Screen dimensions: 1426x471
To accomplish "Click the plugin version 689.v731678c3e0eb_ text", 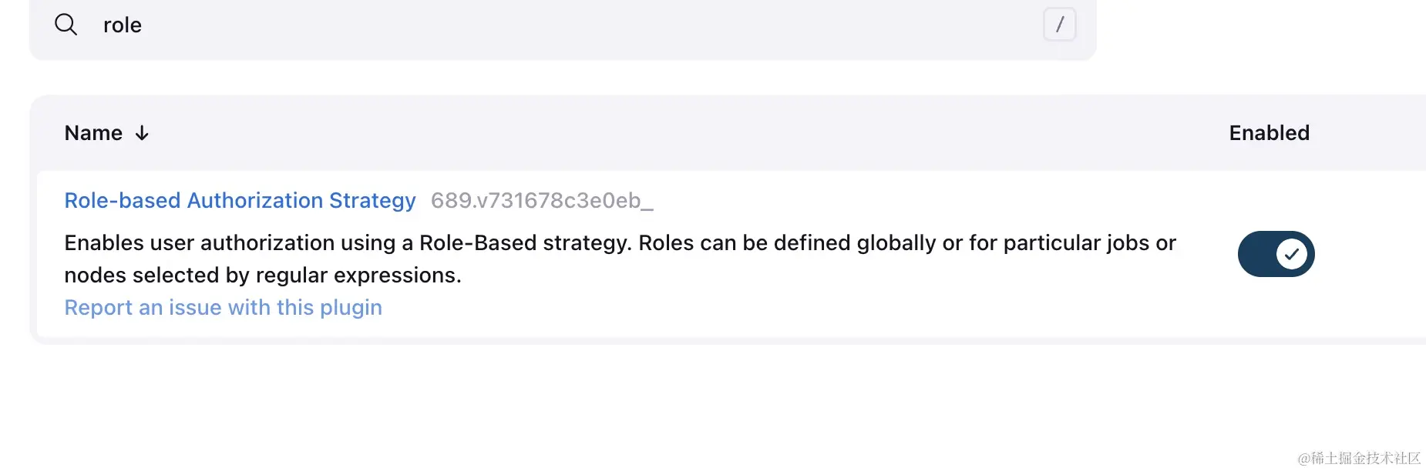I will point(542,200).
